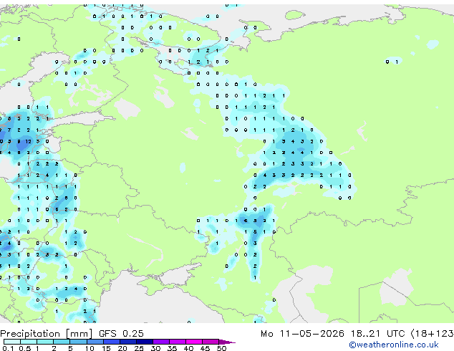
Task: Click the '15' legend scale label
Action: point(106,348)
